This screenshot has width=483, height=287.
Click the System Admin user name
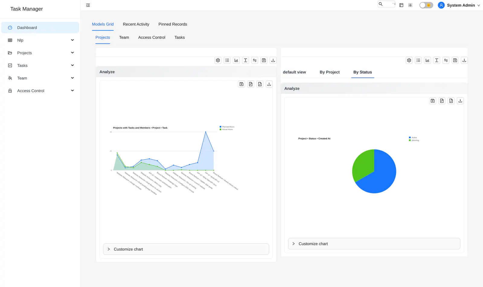coord(461,5)
